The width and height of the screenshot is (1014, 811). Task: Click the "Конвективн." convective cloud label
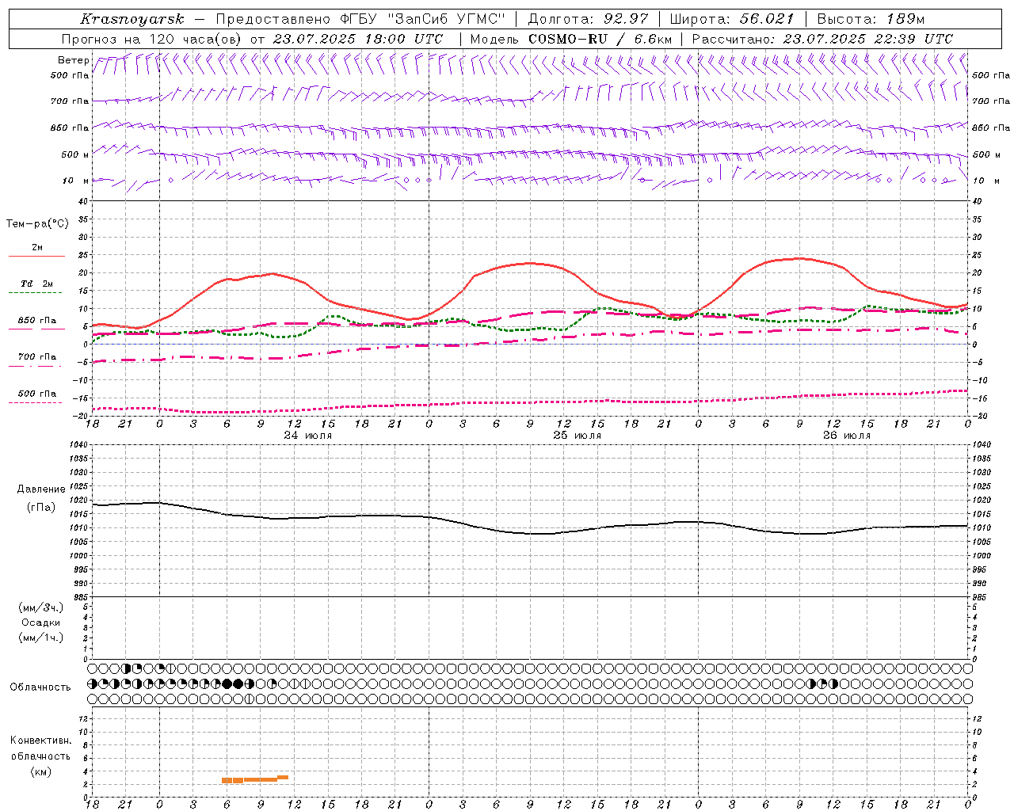40,741
